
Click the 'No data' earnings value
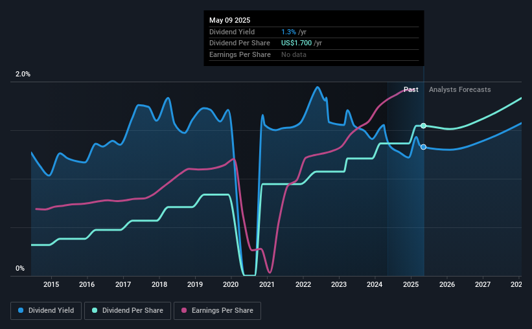click(294, 54)
